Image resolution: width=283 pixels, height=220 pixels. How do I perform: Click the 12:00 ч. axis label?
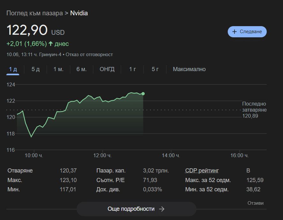pos(102,156)
